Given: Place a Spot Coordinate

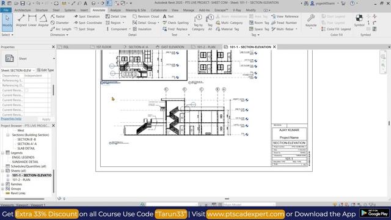Looking at the screenshot, I should 88,23.
